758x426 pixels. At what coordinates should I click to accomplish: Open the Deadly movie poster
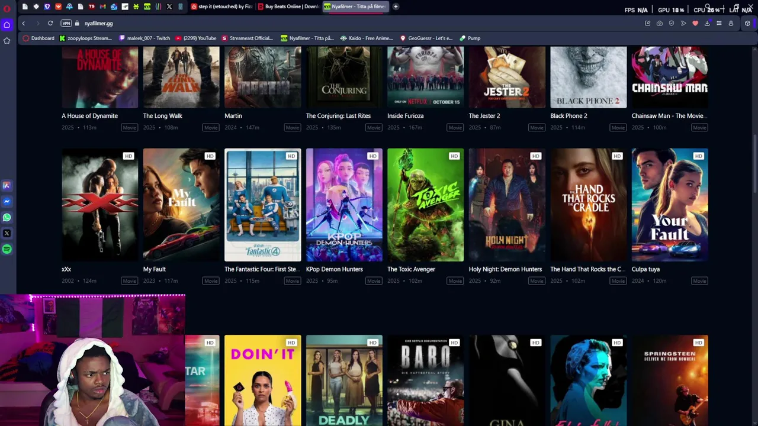click(344, 380)
